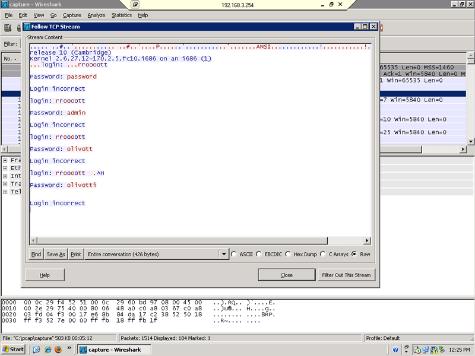Open the Statistics menu
The height and width of the screenshot is (356, 475).
(122, 15)
